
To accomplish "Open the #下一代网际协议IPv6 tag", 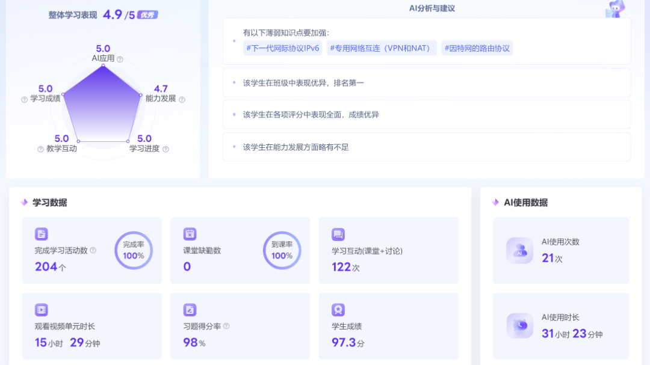I will (282, 48).
